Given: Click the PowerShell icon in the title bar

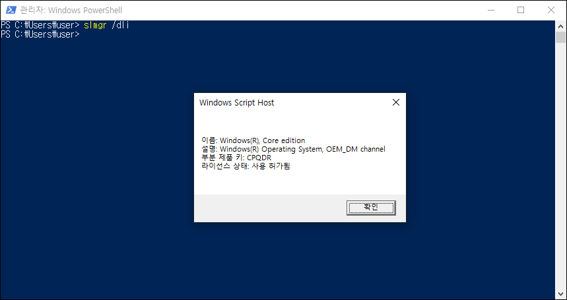Looking at the screenshot, I should point(11,10).
